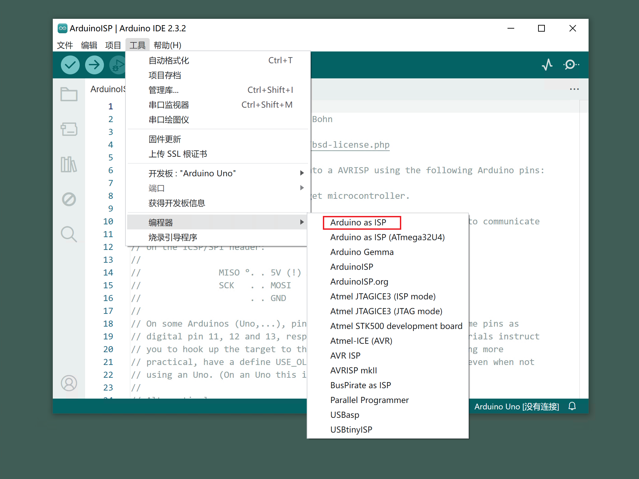Click 烧录引导程序 menu entry
639x479 pixels.
tap(173, 237)
